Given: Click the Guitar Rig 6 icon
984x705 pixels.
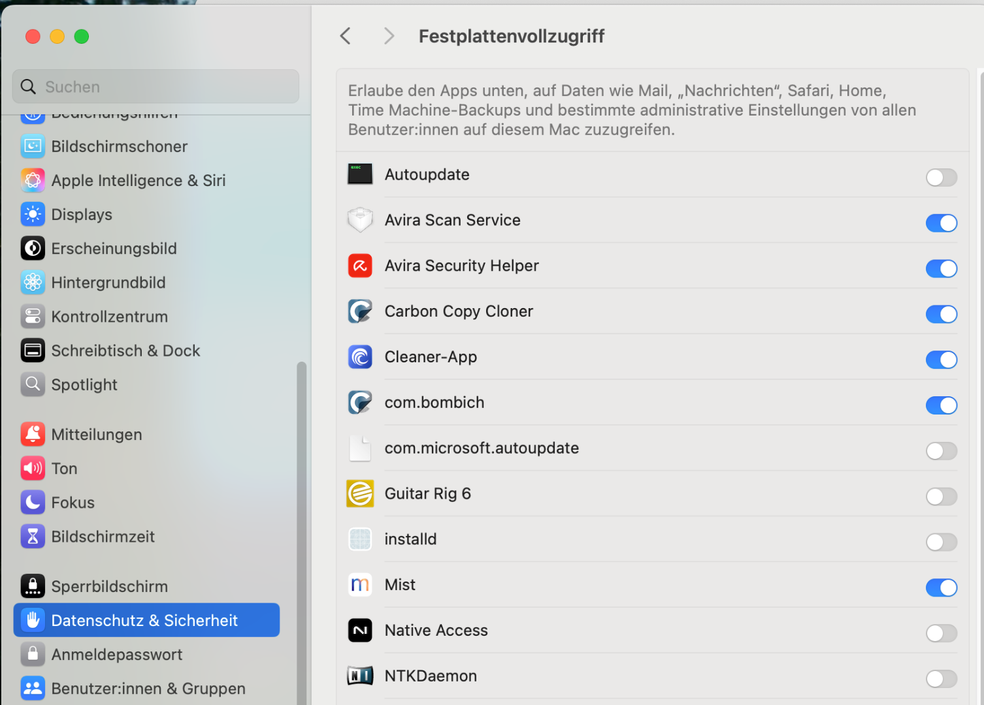Looking at the screenshot, I should click(360, 493).
